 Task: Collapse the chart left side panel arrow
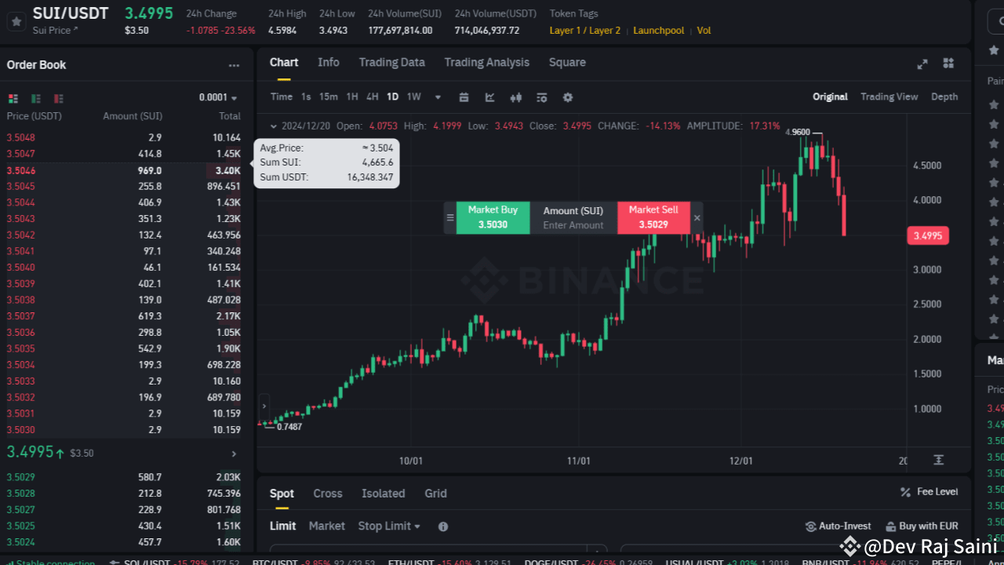click(264, 406)
